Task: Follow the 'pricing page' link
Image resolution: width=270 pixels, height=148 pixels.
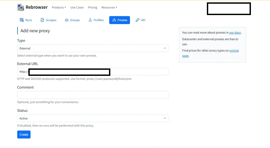Action: 234,50
